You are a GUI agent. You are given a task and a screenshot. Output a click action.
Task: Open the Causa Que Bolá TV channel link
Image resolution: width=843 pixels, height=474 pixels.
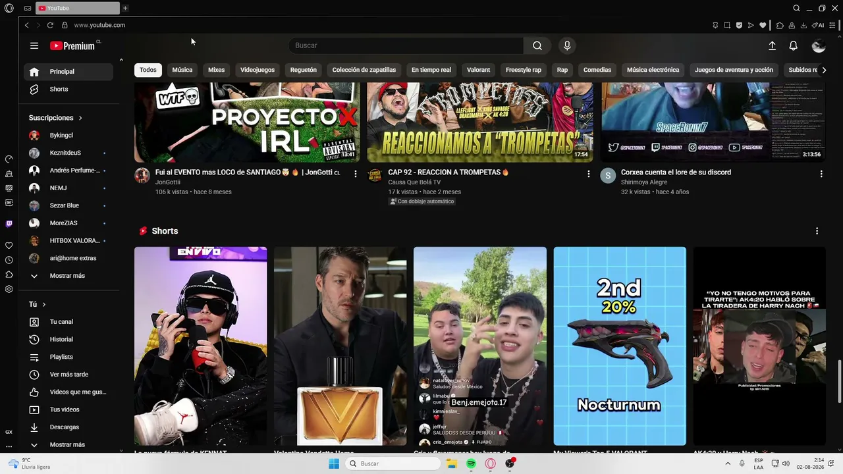tap(414, 182)
